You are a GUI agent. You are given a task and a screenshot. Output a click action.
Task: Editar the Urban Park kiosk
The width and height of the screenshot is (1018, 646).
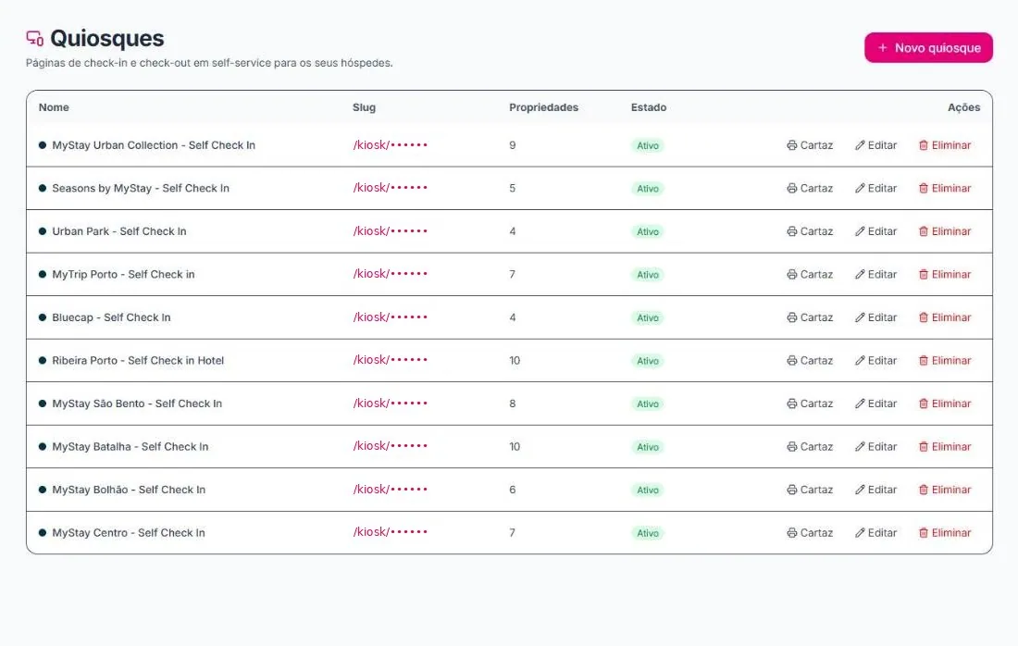point(875,231)
